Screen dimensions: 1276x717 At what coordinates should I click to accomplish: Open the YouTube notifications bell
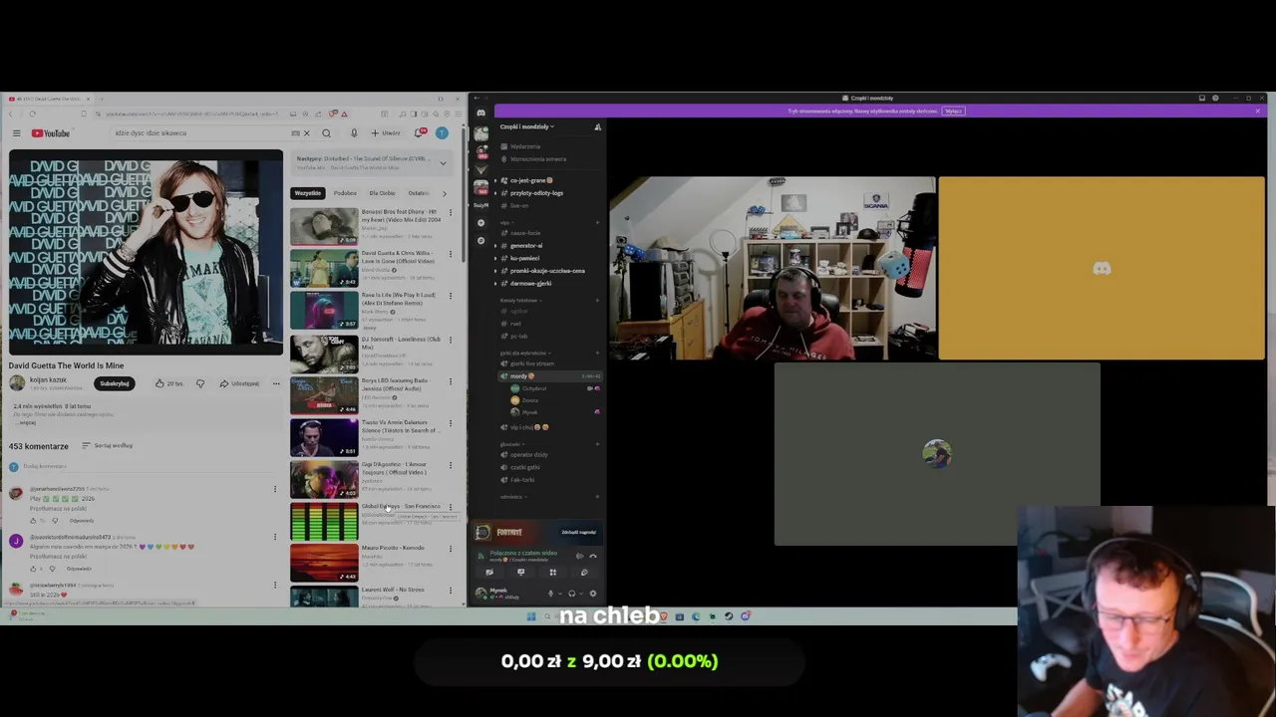pyautogui.click(x=420, y=132)
